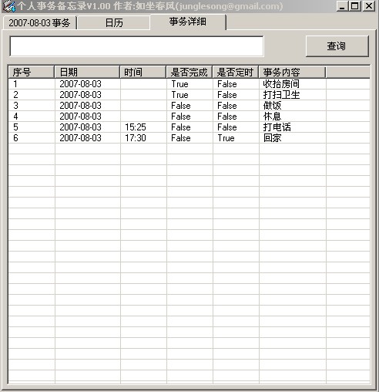Select the 打扫卫生 task row
The image size is (379, 392).
click(189, 95)
